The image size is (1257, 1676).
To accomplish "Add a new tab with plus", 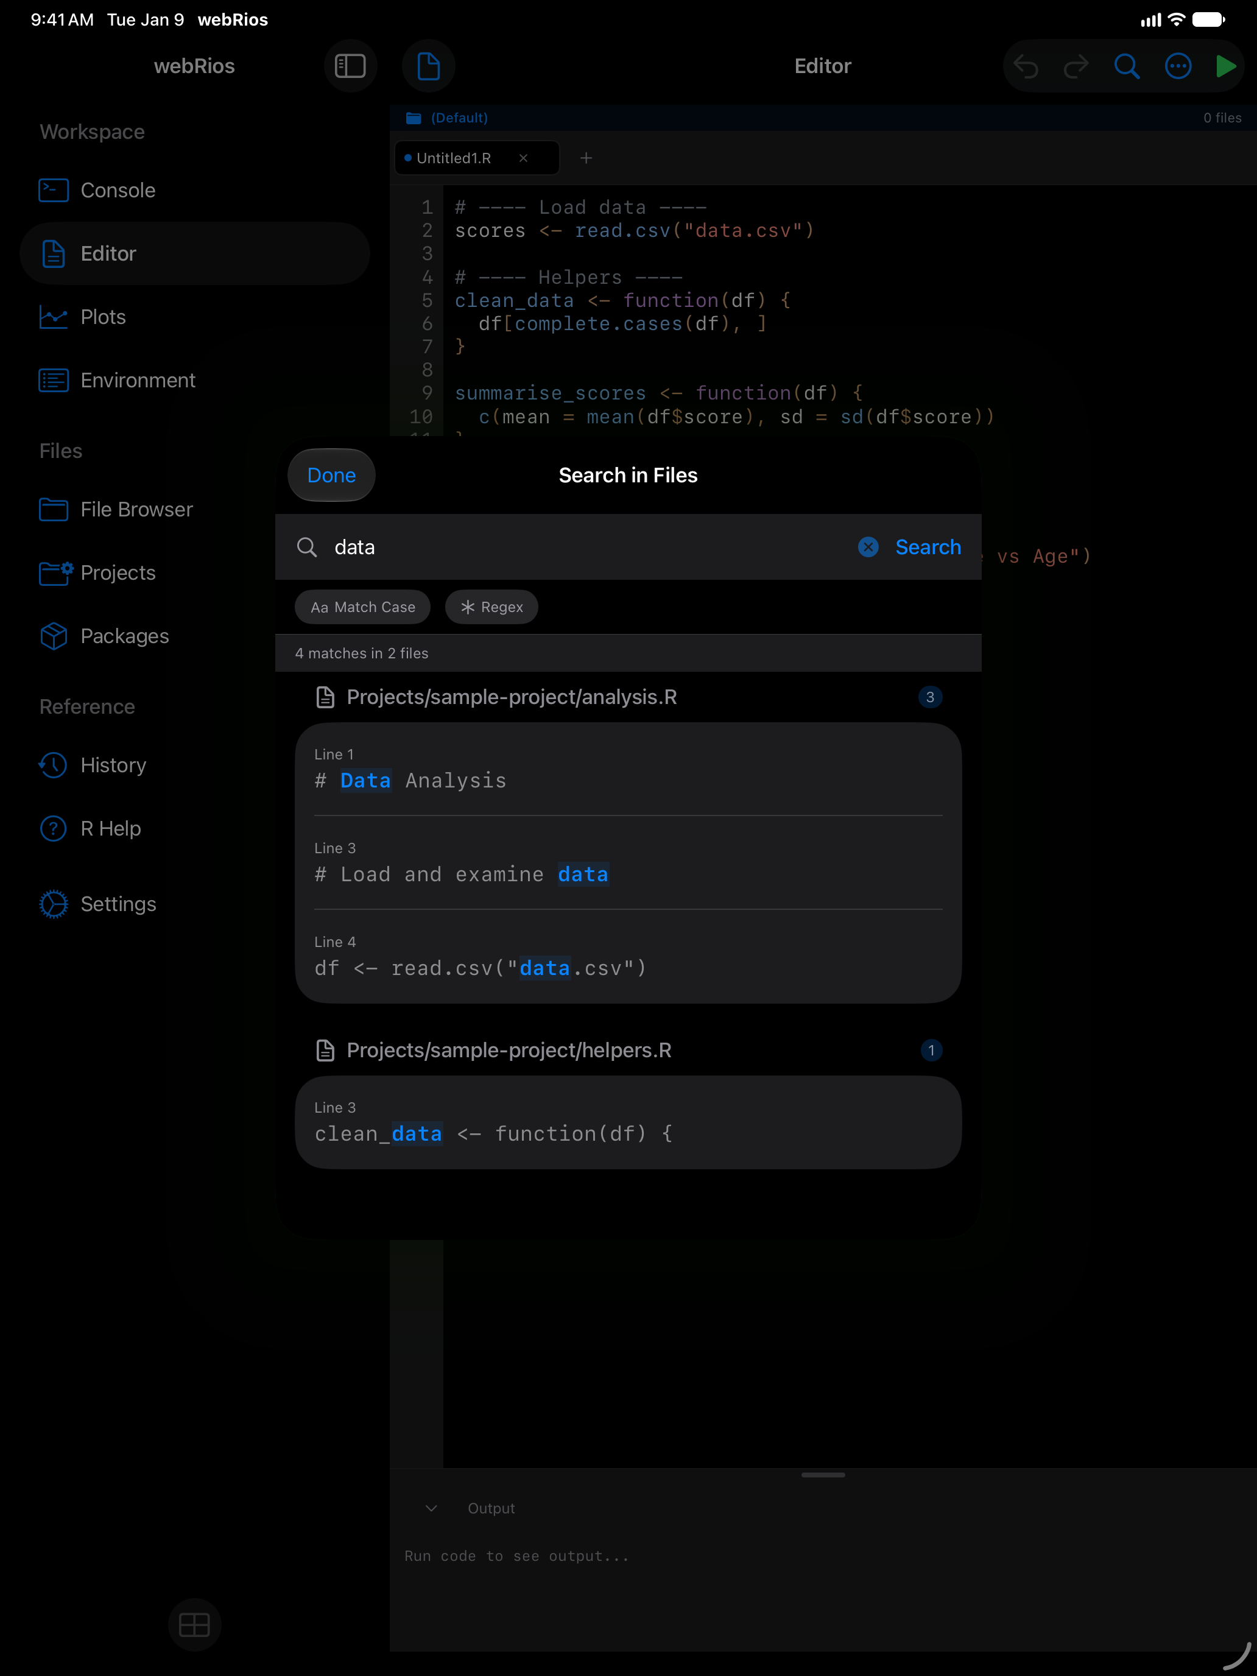I will click(x=586, y=158).
